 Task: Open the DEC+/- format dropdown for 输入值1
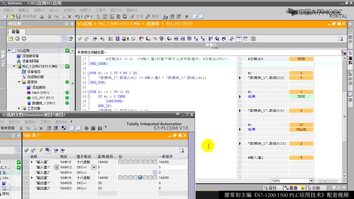[x=94, y=167]
